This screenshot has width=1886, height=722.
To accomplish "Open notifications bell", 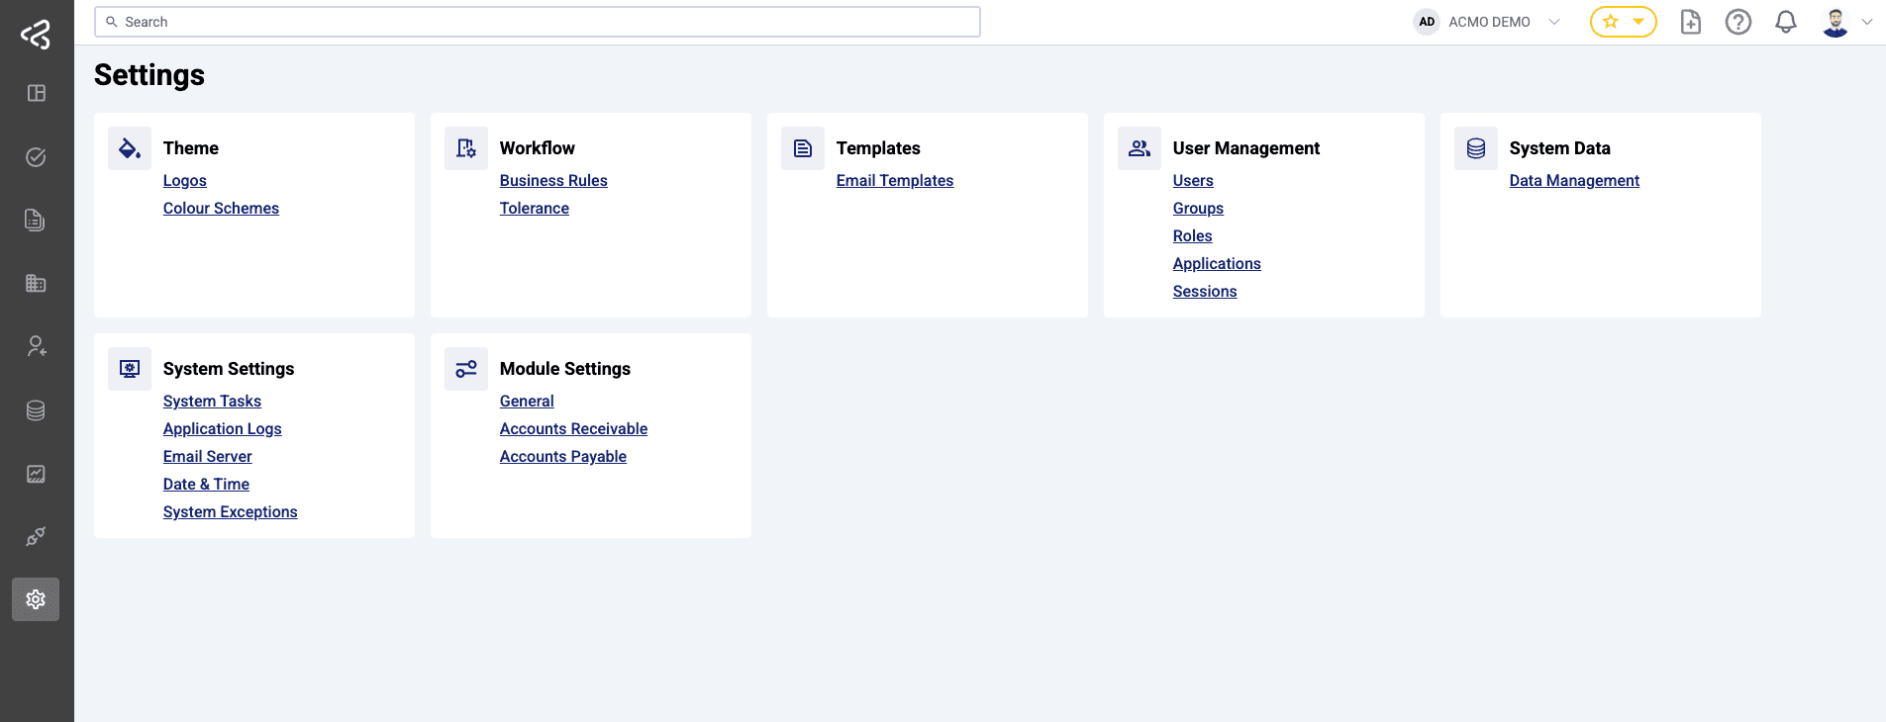I will click(x=1786, y=22).
